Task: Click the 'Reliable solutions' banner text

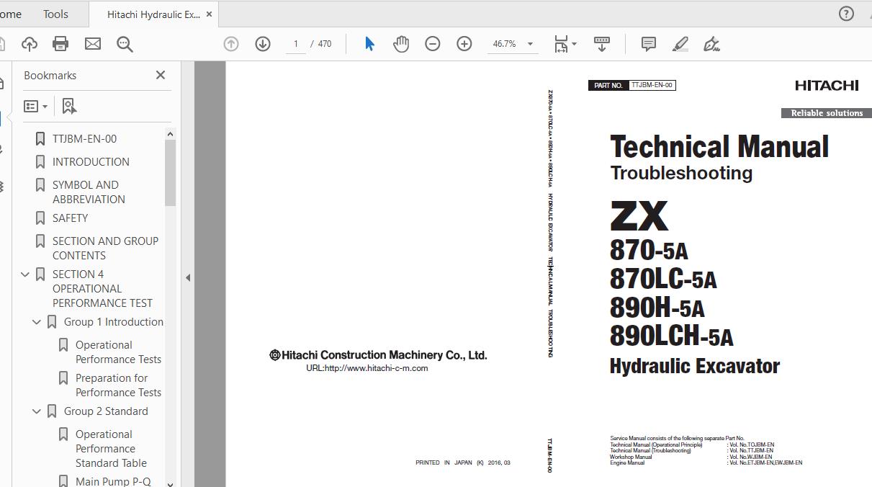Action: pyautogui.click(x=827, y=113)
